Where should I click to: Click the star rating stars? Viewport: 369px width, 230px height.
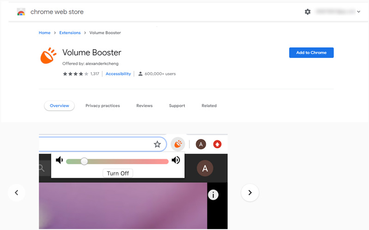pos(76,74)
